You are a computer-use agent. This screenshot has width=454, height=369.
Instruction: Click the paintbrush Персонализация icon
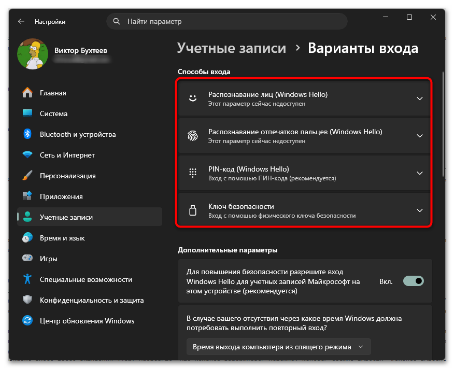(x=27, y=176)
